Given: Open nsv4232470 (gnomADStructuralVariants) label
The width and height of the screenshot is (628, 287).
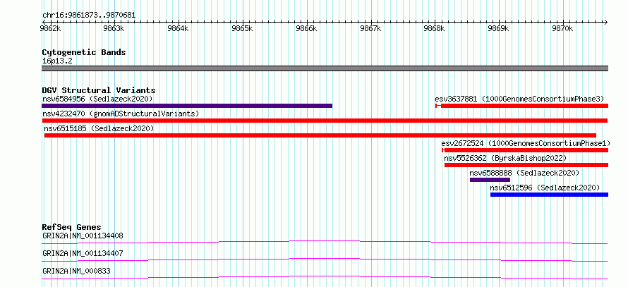Looking at the screenshot, I should tap(121, 114).
